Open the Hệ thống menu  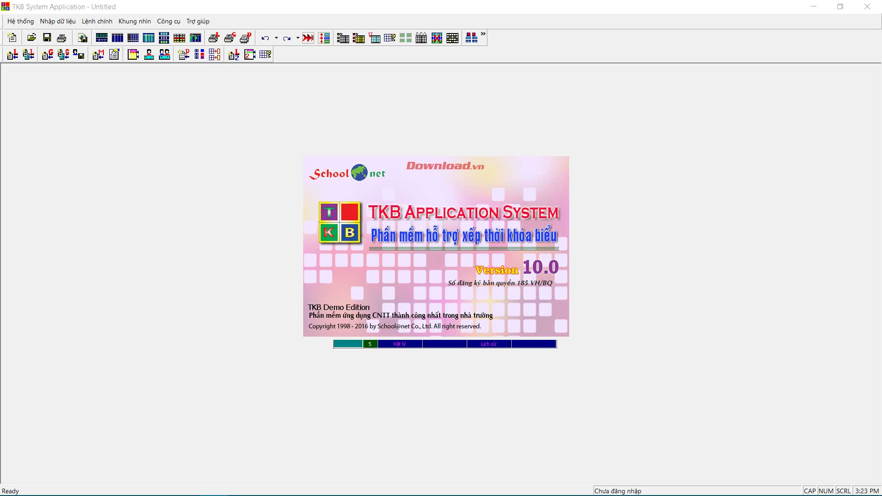coord(21,21)
